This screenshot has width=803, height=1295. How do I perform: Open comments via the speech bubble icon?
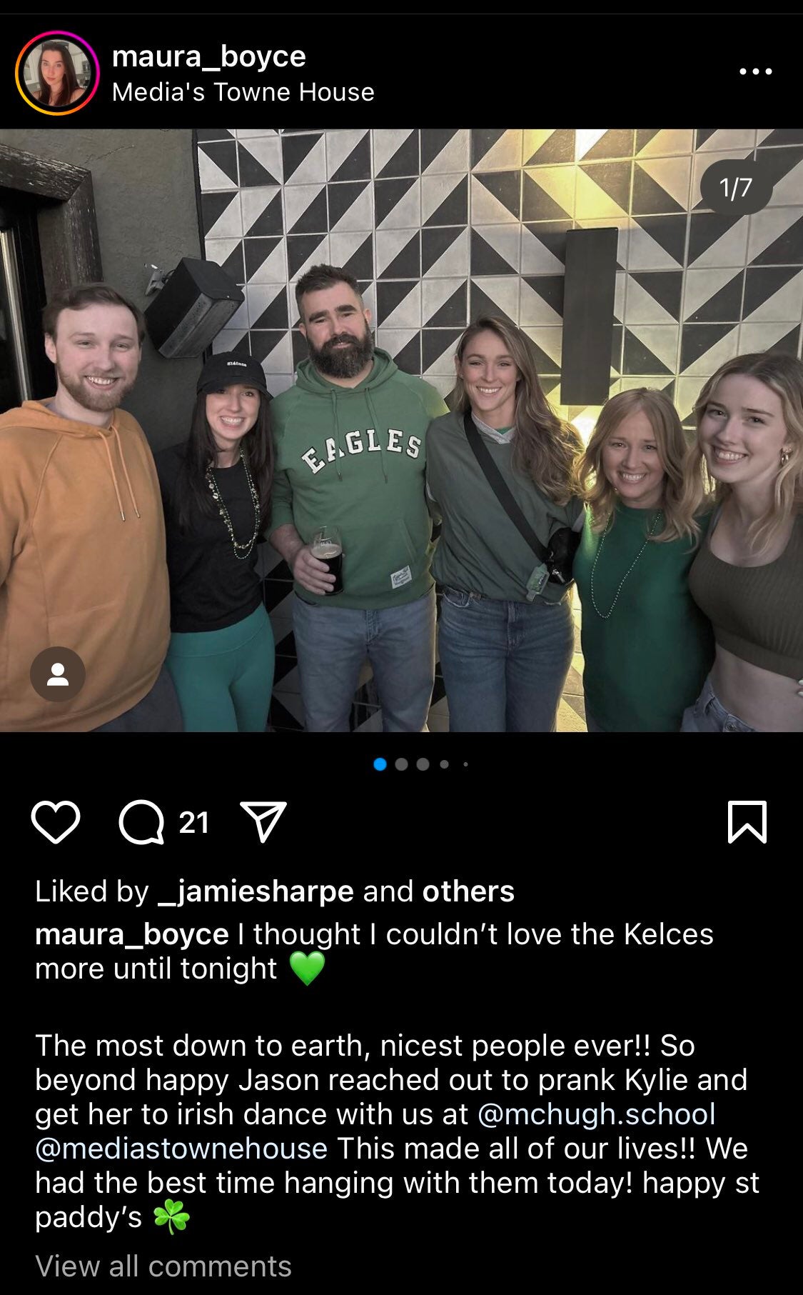point(141,822)
